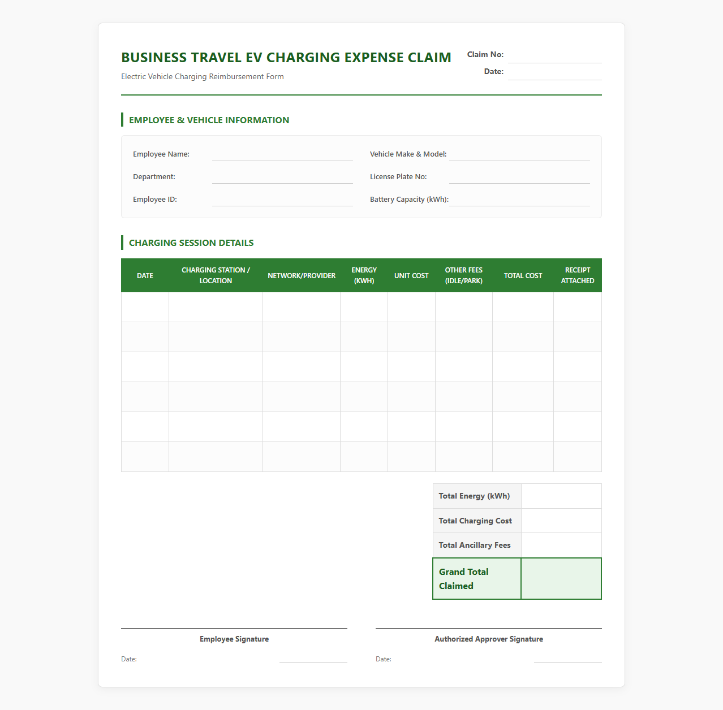Click the Battery Capacity (kWh): label

[x=409, y=199]
